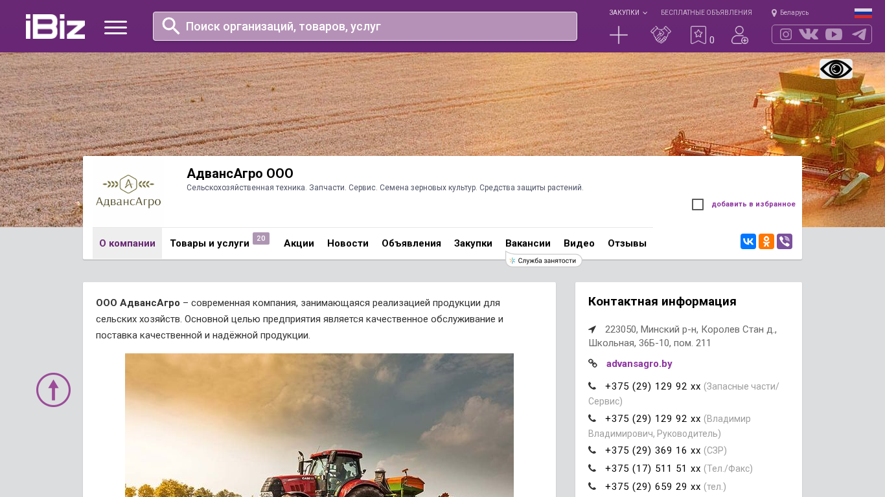Click phone icon for СЗР number
The image size is (885, 497).
click(592, 450)
